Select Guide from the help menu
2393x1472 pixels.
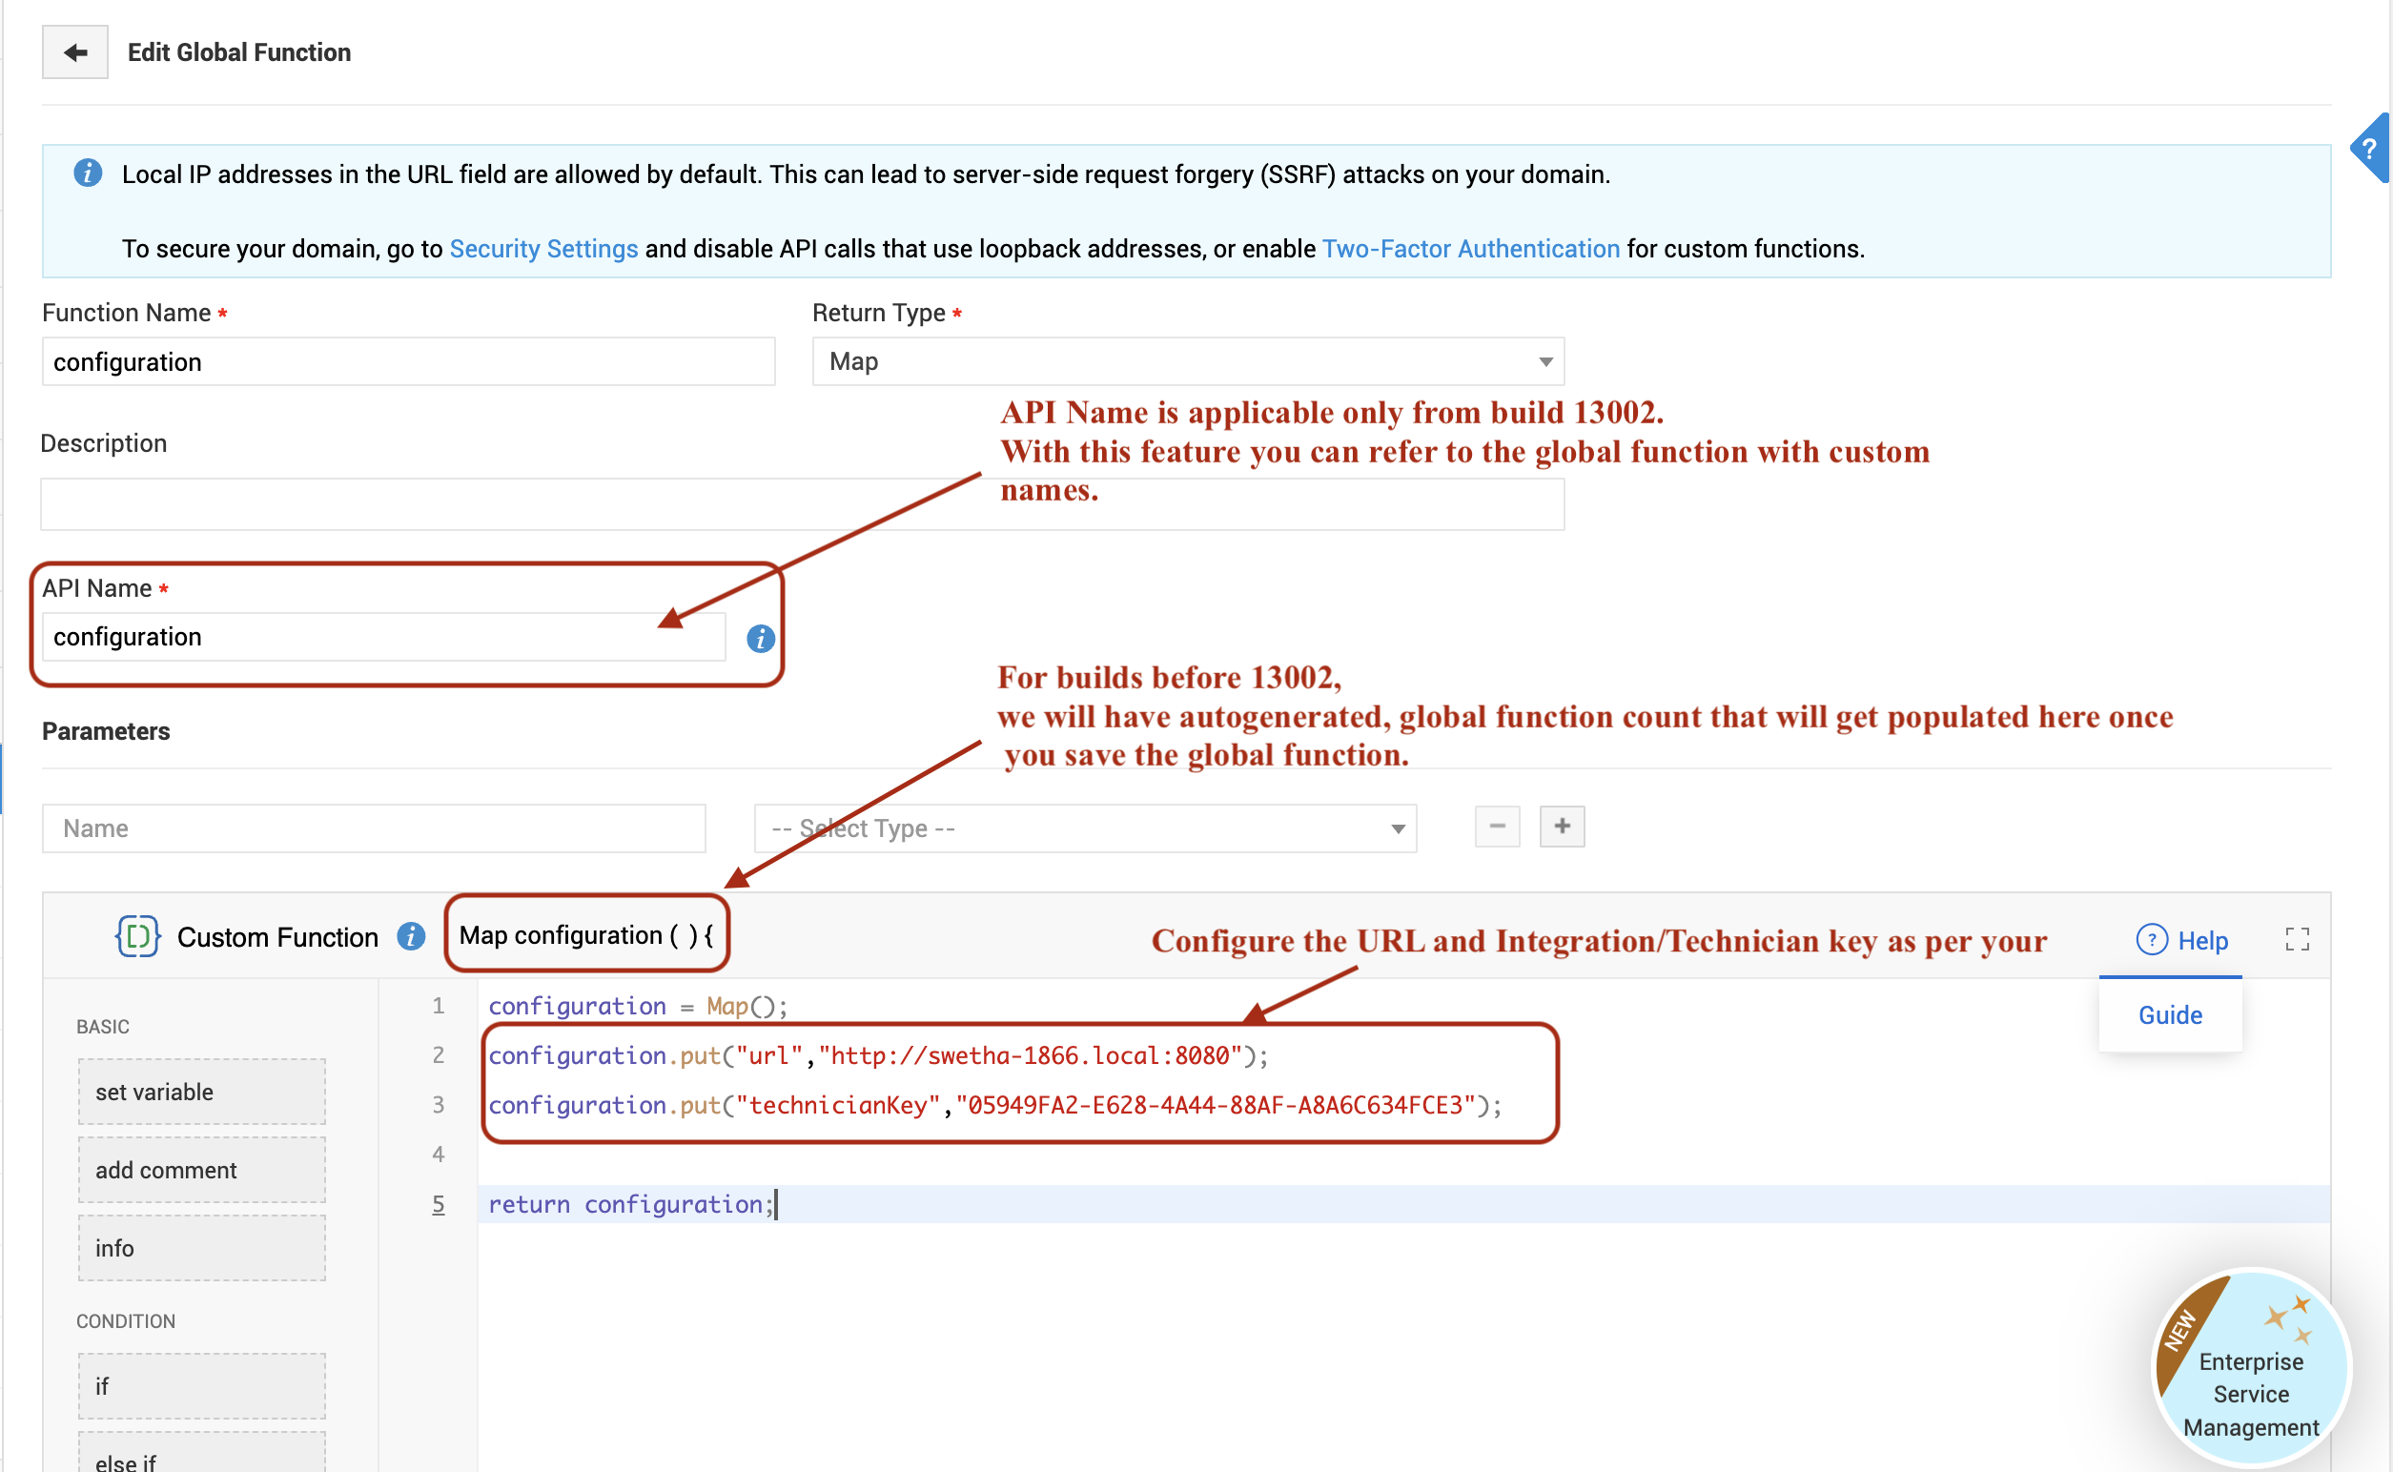(2170, 1015)
